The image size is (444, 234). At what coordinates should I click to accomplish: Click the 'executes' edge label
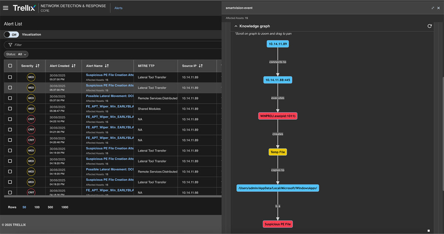coord(277,98)
